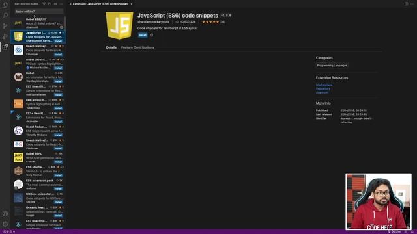Select JavaScript (ES6) code snippets list item
Screen dimensions: 417x234
click(x=38, y=36)
